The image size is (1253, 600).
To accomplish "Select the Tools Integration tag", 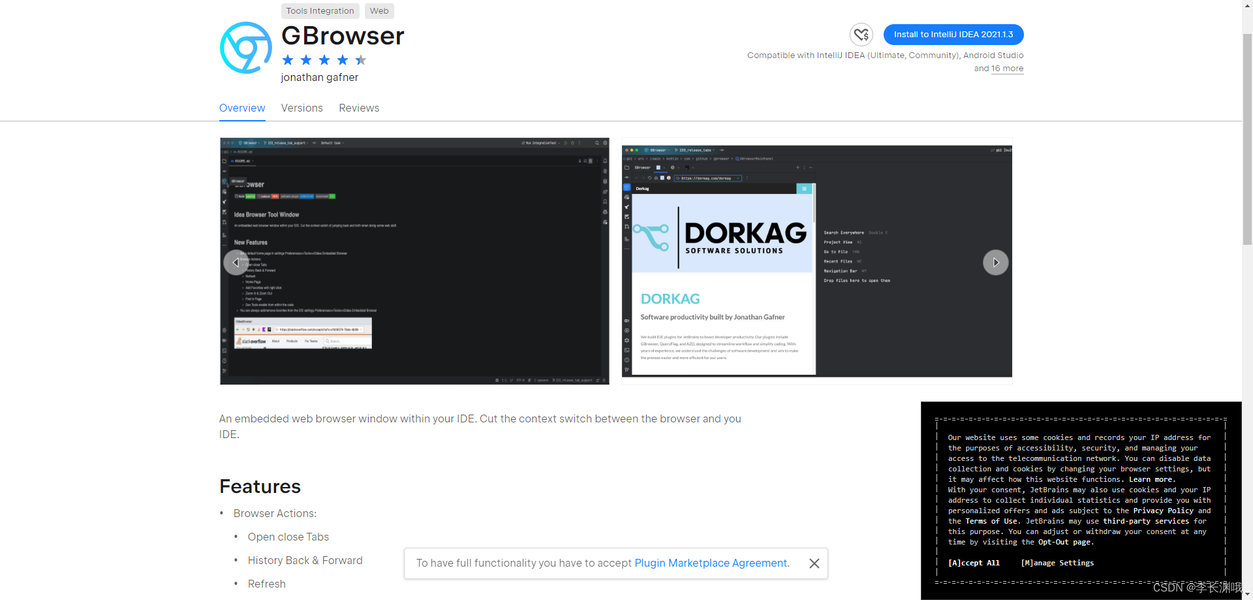I will (320, 11).
